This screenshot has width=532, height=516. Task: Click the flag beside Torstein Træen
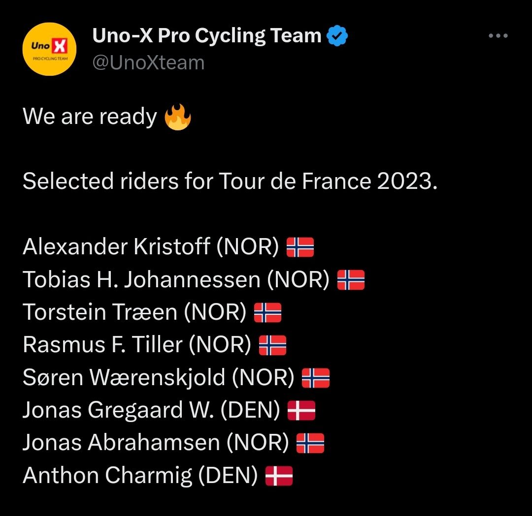pos(267,312)
